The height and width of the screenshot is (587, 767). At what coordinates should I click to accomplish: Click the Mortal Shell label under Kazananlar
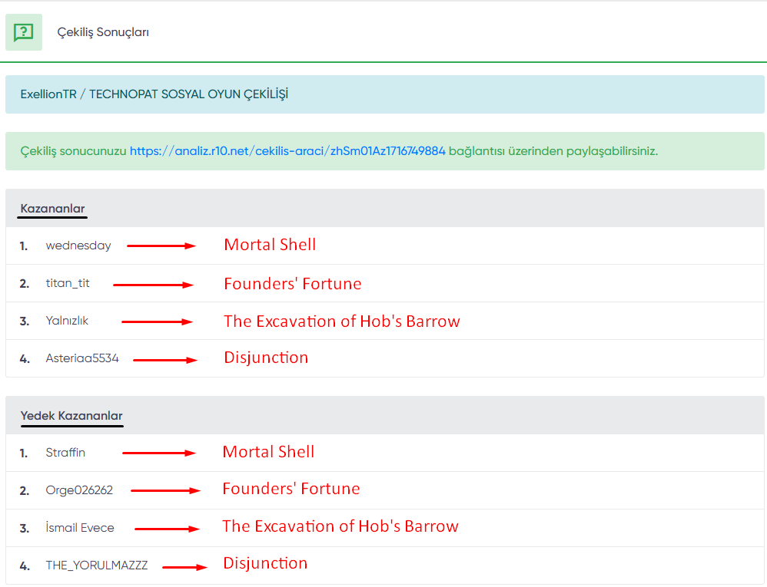coord(270,245)
